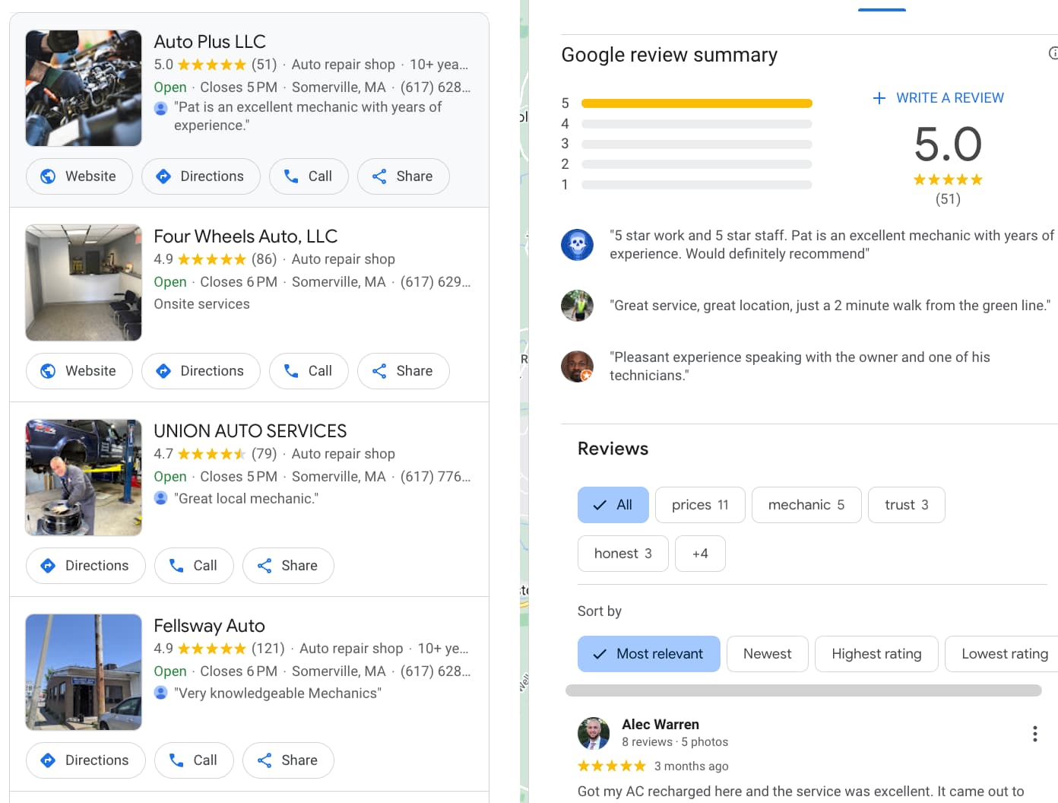Click the UNION AUTO SERVICES title
Image resolution: width=1058 pixels, height=803 pixels.
pyautogui.click(x=250, y=431)
